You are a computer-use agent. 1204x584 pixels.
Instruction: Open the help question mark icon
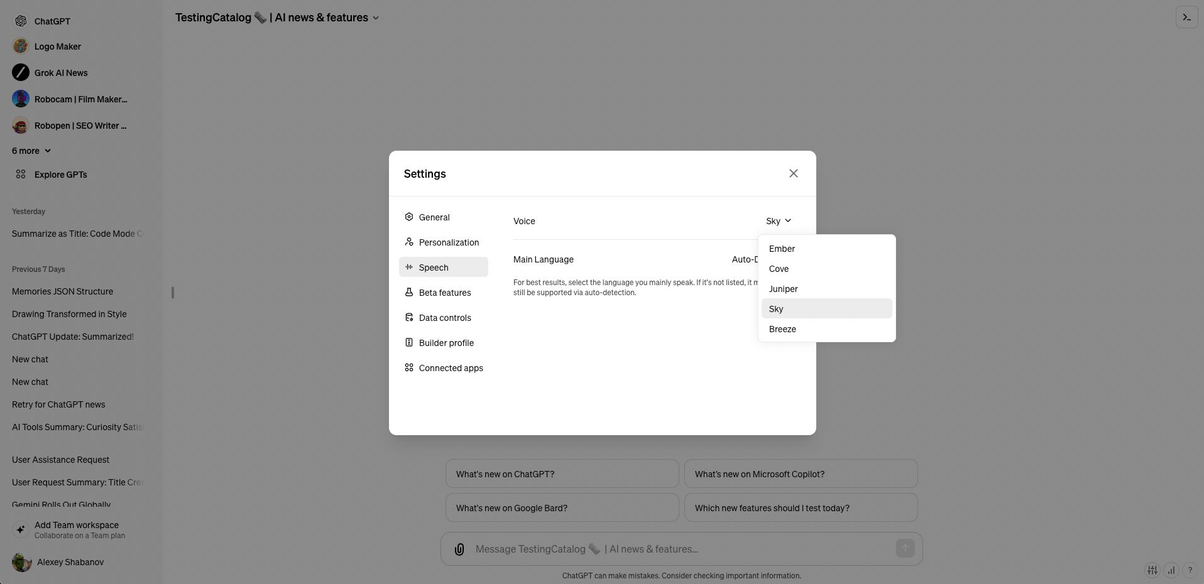tap(1191, 570)
